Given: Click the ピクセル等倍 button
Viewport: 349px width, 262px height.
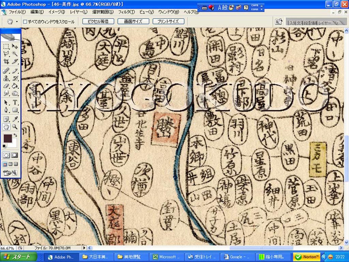Looking at the screenshot, I should pyautogui.click(x=98, y=21).
